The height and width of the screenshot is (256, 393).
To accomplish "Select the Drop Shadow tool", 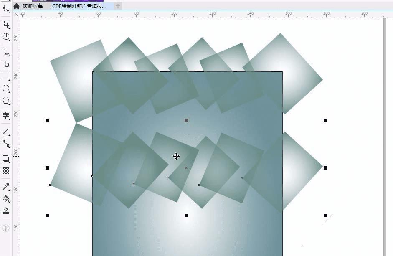I will pos(6,159).
